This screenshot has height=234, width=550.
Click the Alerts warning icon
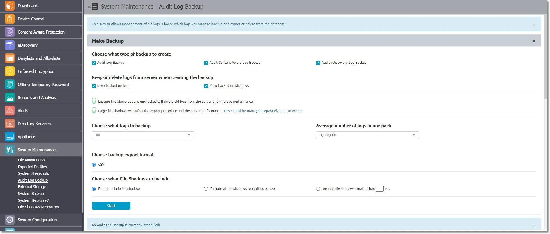10,110
